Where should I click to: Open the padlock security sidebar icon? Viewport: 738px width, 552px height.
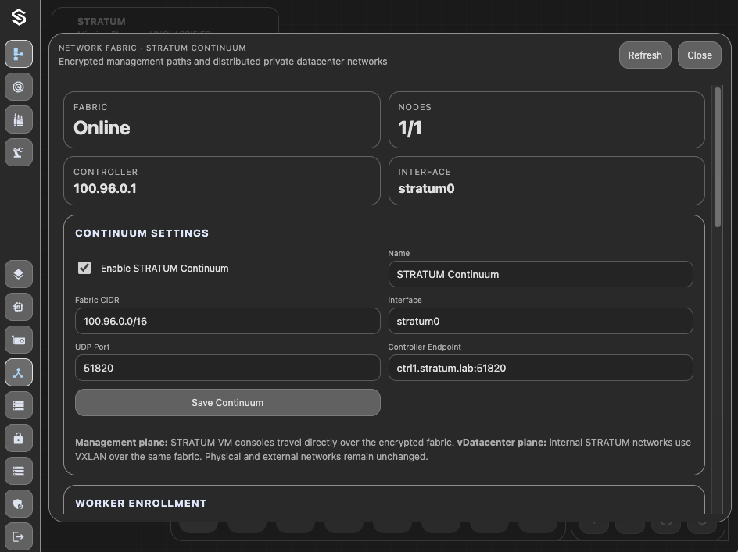(x=18, y=438)
